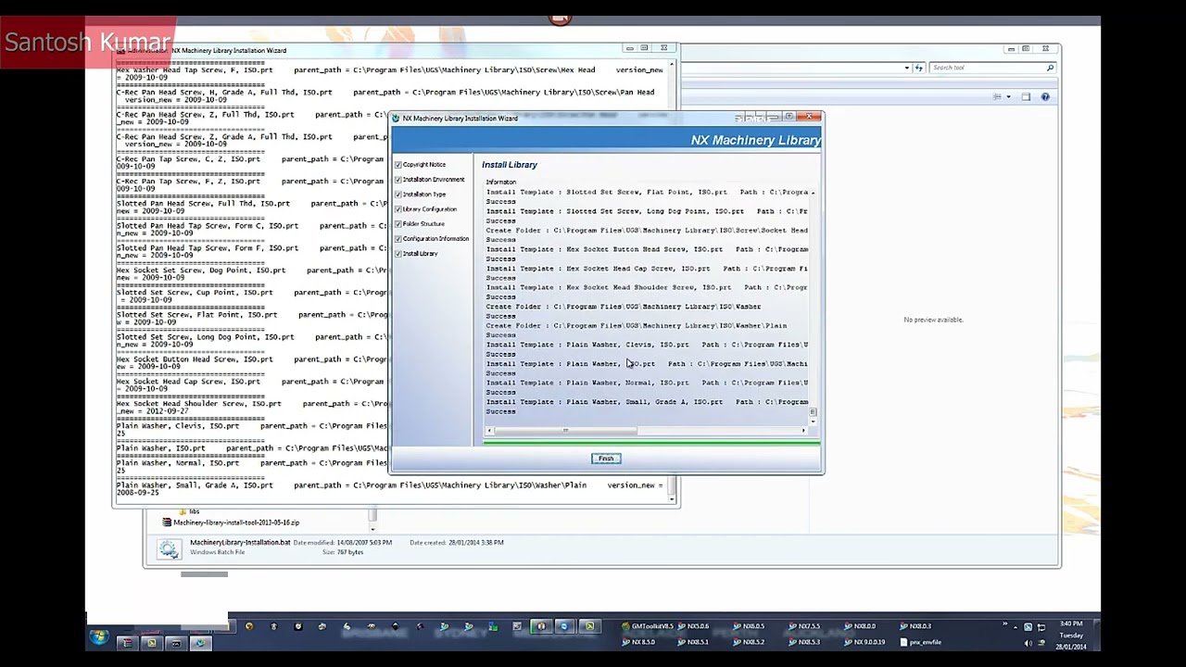
Task: Click the Explorer refresh button
Action: click(x=919, y=68)
